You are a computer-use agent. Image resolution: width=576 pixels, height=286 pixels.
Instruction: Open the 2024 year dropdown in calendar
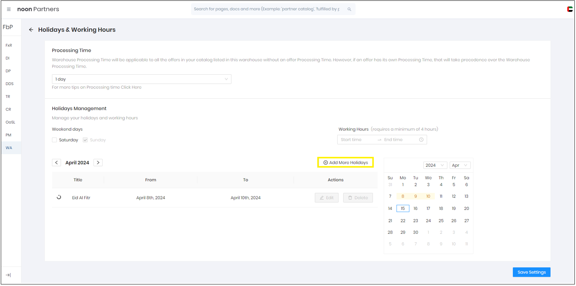(435, 165)
